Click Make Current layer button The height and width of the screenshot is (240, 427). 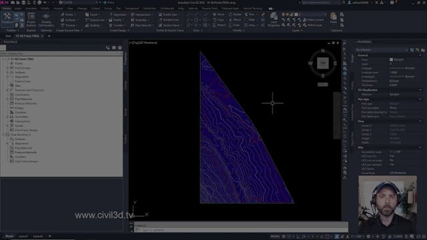[313, 20]
